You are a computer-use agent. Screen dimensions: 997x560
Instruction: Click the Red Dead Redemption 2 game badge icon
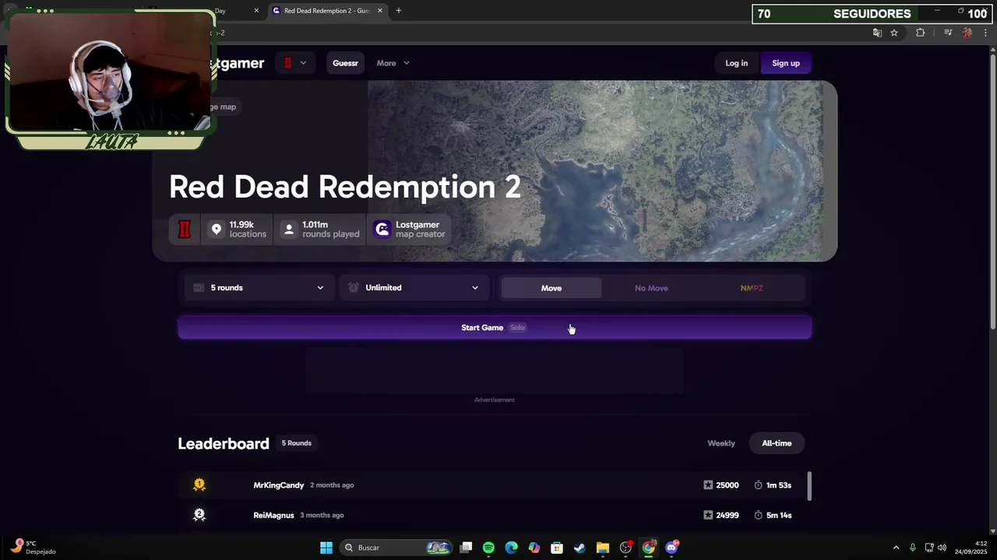[185, 229]
